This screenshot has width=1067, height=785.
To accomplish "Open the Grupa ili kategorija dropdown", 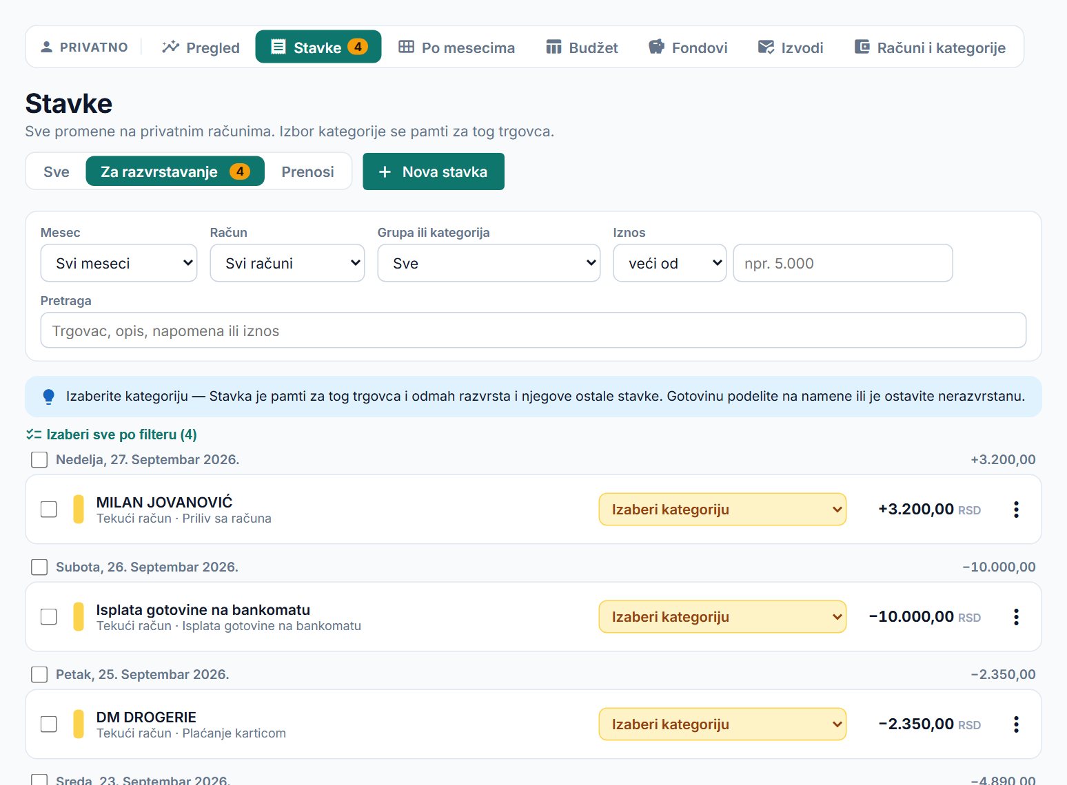I will click(489, 263).
